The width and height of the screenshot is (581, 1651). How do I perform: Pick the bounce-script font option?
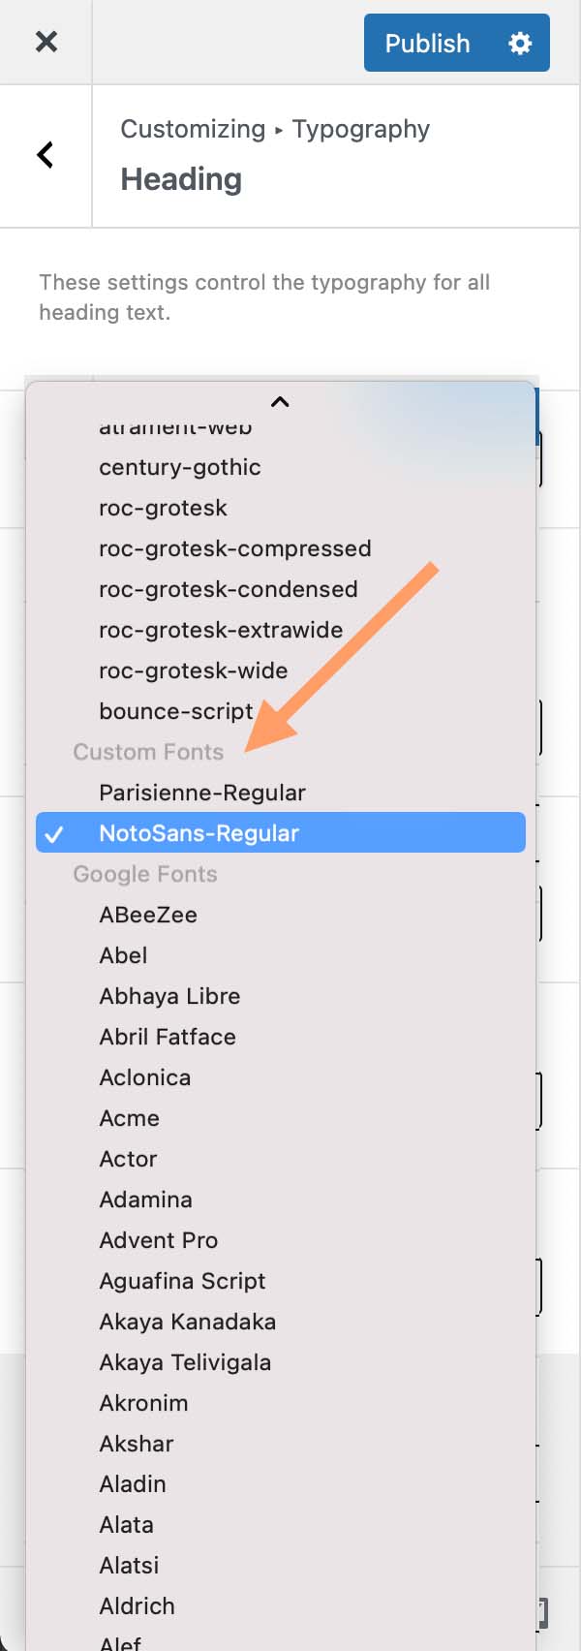pos(176,710)
